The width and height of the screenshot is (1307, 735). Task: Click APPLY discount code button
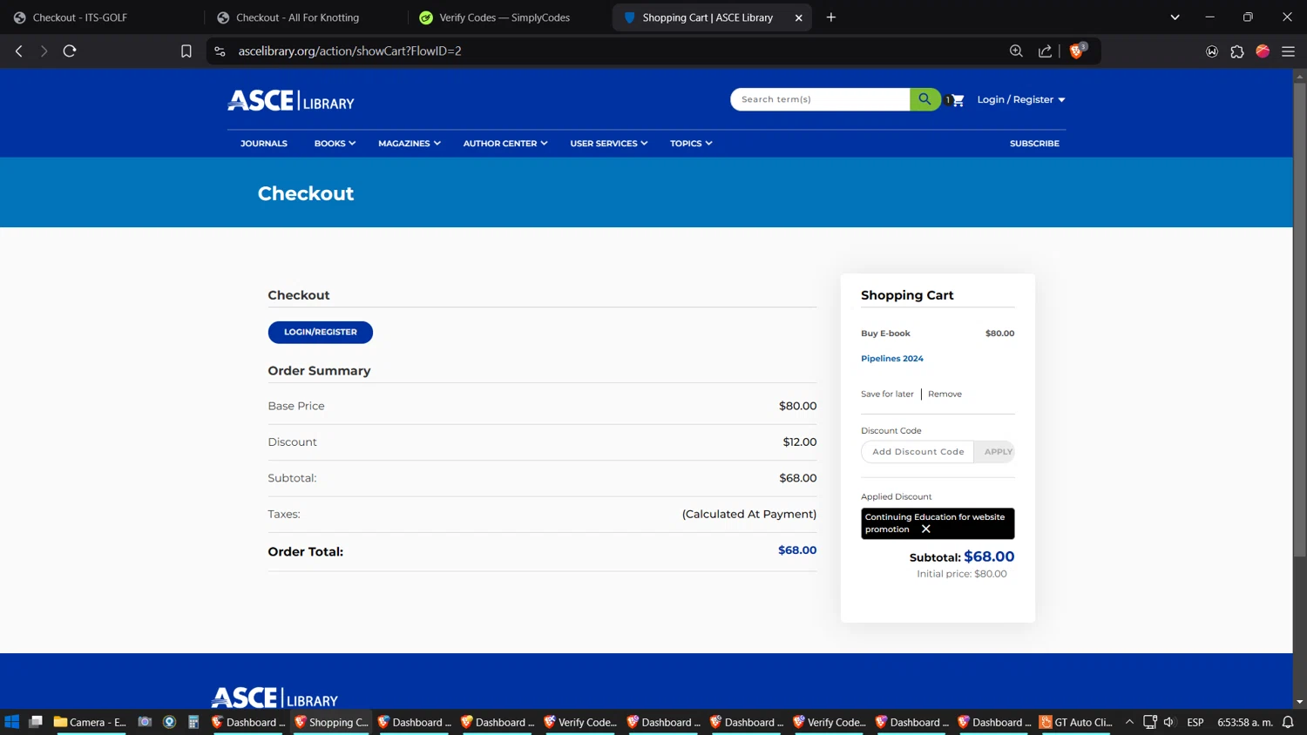[995, 452]
